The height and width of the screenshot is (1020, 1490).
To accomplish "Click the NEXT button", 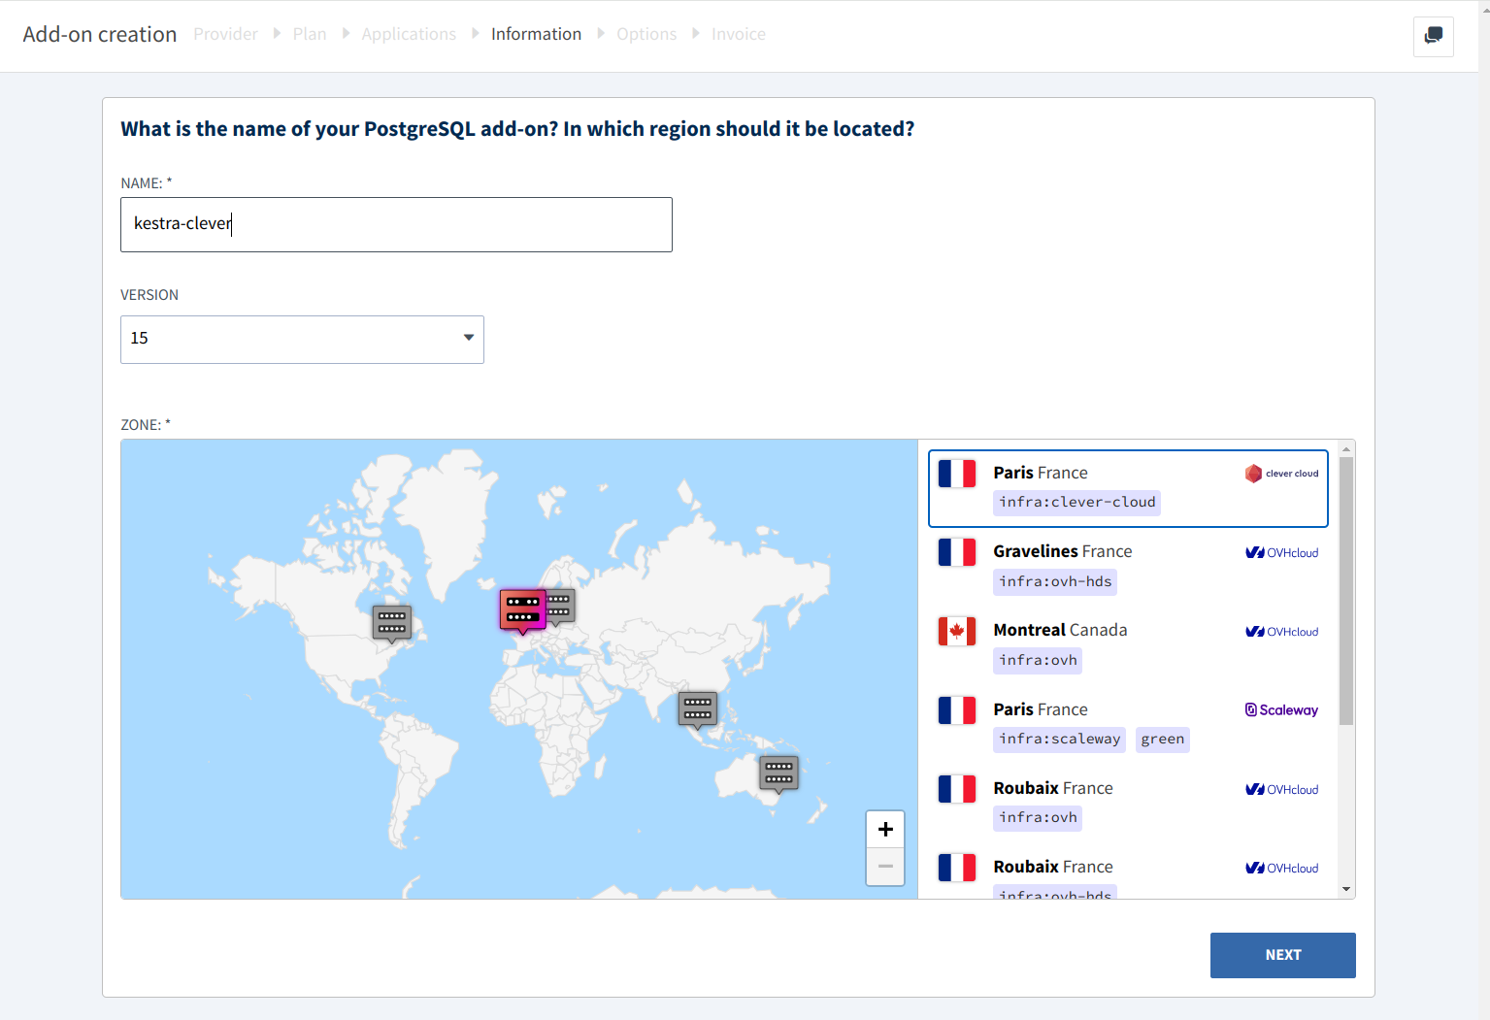I will point(1281,955).
